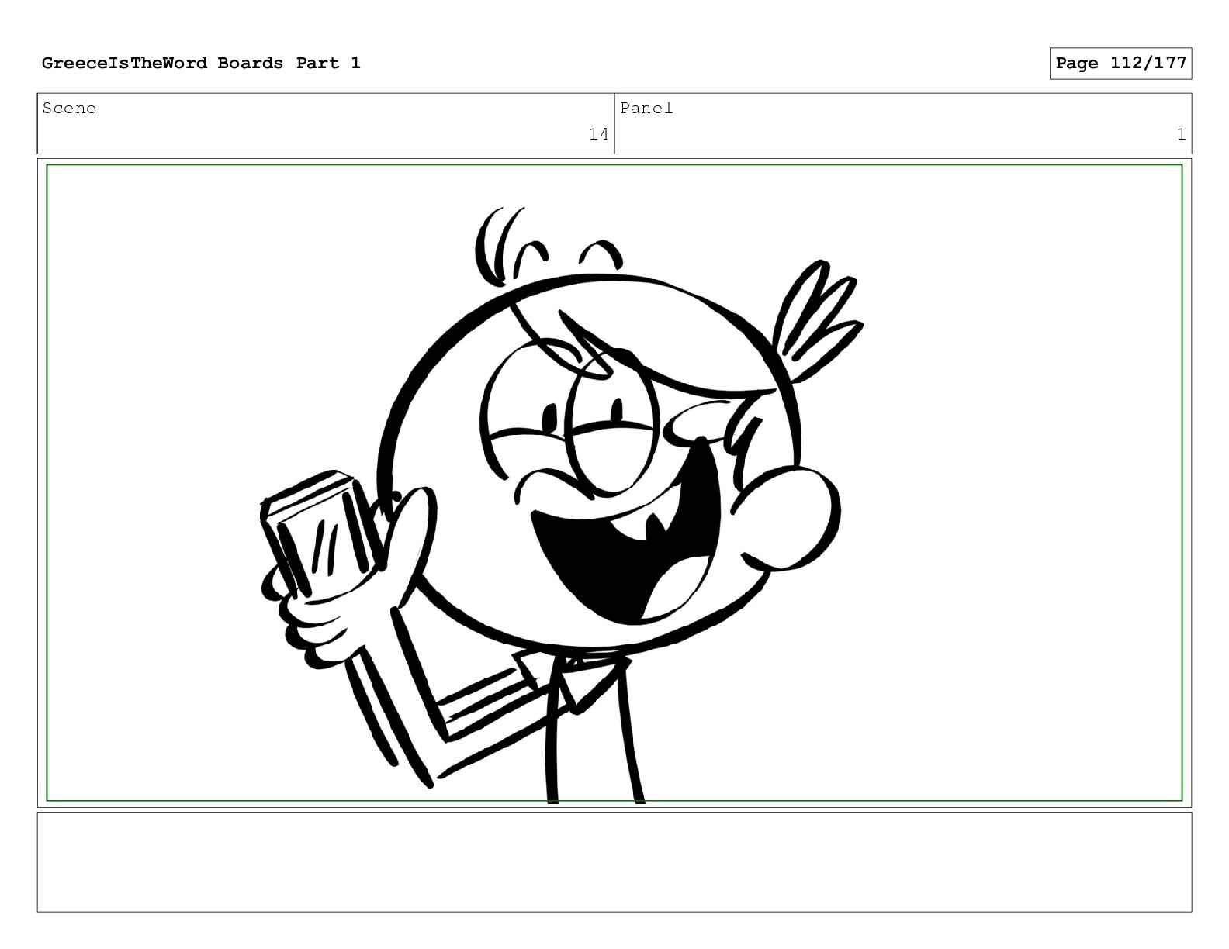This screenshot has height=949, width=1229.
Task: Click the storyboard panel character drawing
Action: tap(562, 504)
